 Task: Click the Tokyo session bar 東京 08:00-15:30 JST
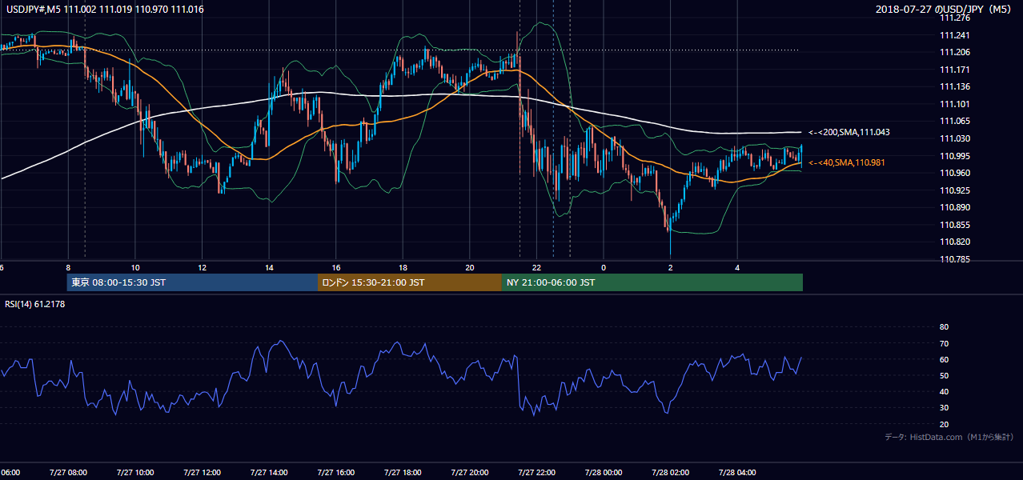pyautogui.click(x=192, y=282)
